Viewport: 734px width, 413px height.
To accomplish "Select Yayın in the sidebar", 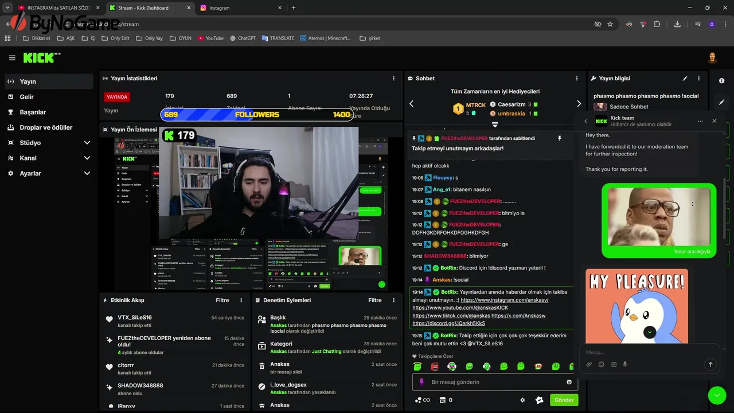I will [x=49, y=81].
